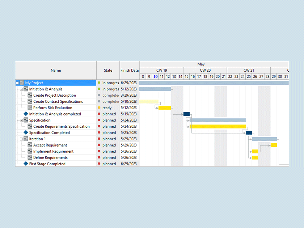Collapse the Initiation & Analysis group
Viewport: 304px width, 228px height.
pos(21,89)
